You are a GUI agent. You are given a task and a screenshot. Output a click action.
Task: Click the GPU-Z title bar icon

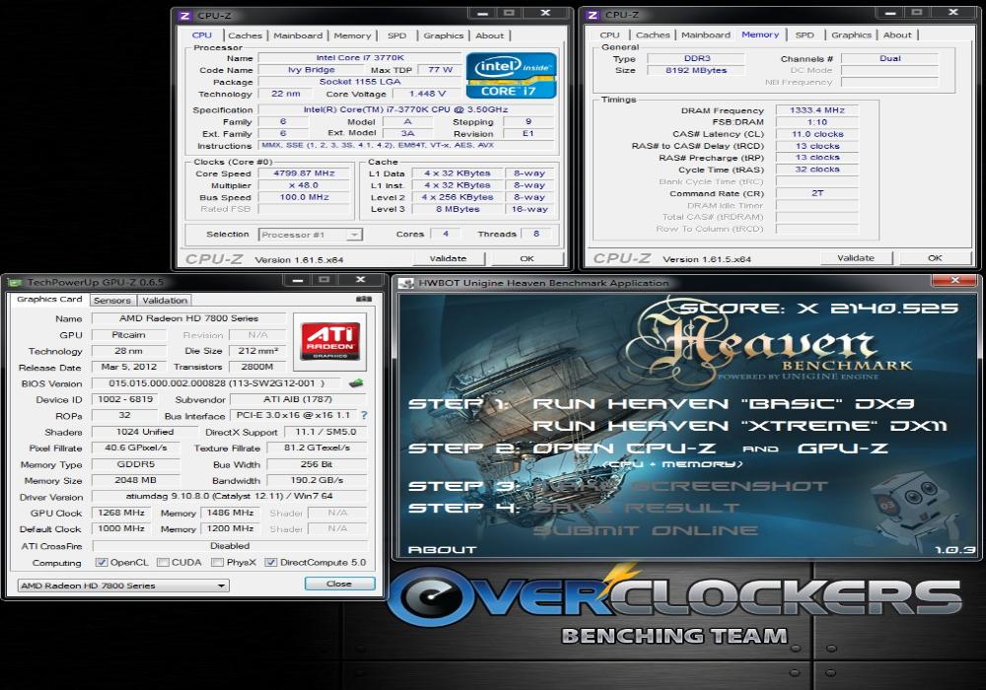pos(15,282)
